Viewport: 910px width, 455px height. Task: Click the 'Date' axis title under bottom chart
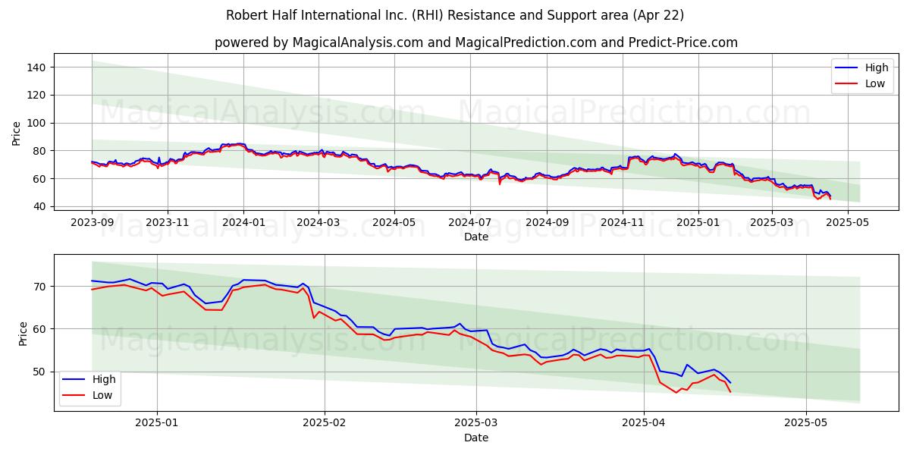pos(476,438)
